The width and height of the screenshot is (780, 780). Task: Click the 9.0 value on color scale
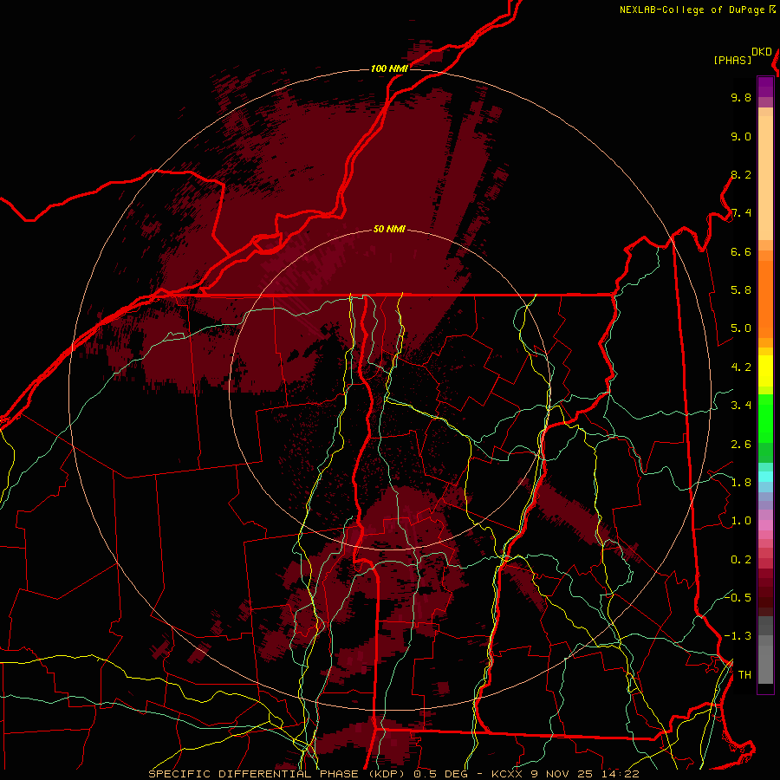[x=741, y=136]
